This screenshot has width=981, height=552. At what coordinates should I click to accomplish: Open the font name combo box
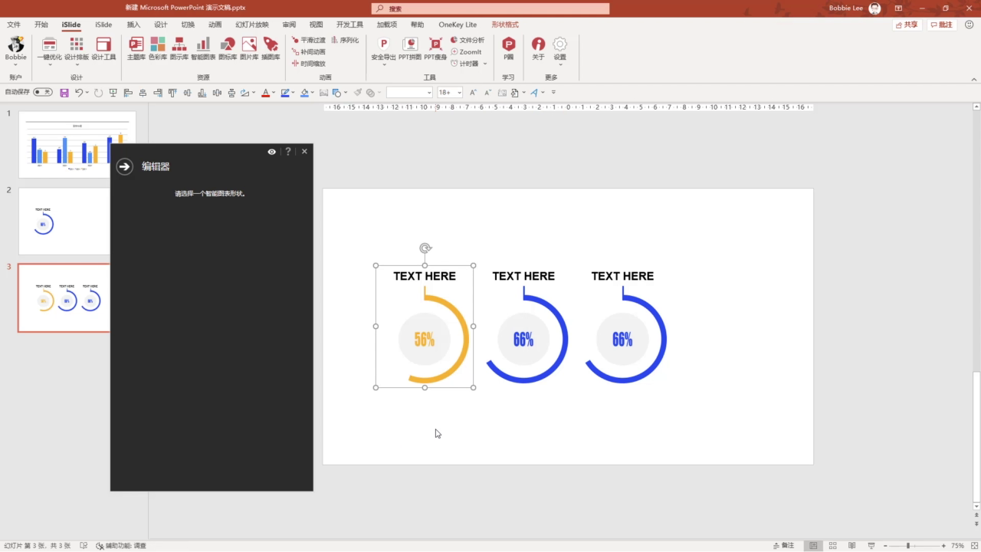(409, 93)
